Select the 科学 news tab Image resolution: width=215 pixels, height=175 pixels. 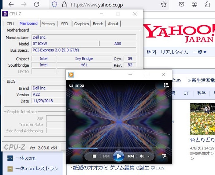pyautogui.click(x=201, y=93)
